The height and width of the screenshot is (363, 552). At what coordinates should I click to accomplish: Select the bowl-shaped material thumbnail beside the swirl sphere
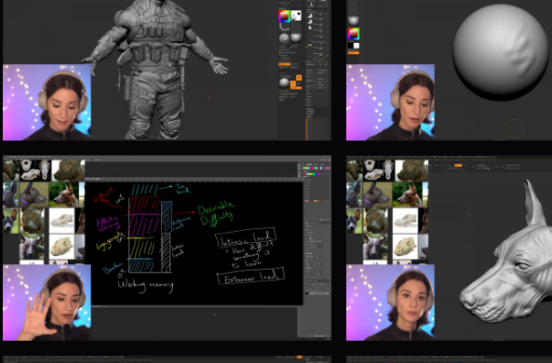coord(296,38)
